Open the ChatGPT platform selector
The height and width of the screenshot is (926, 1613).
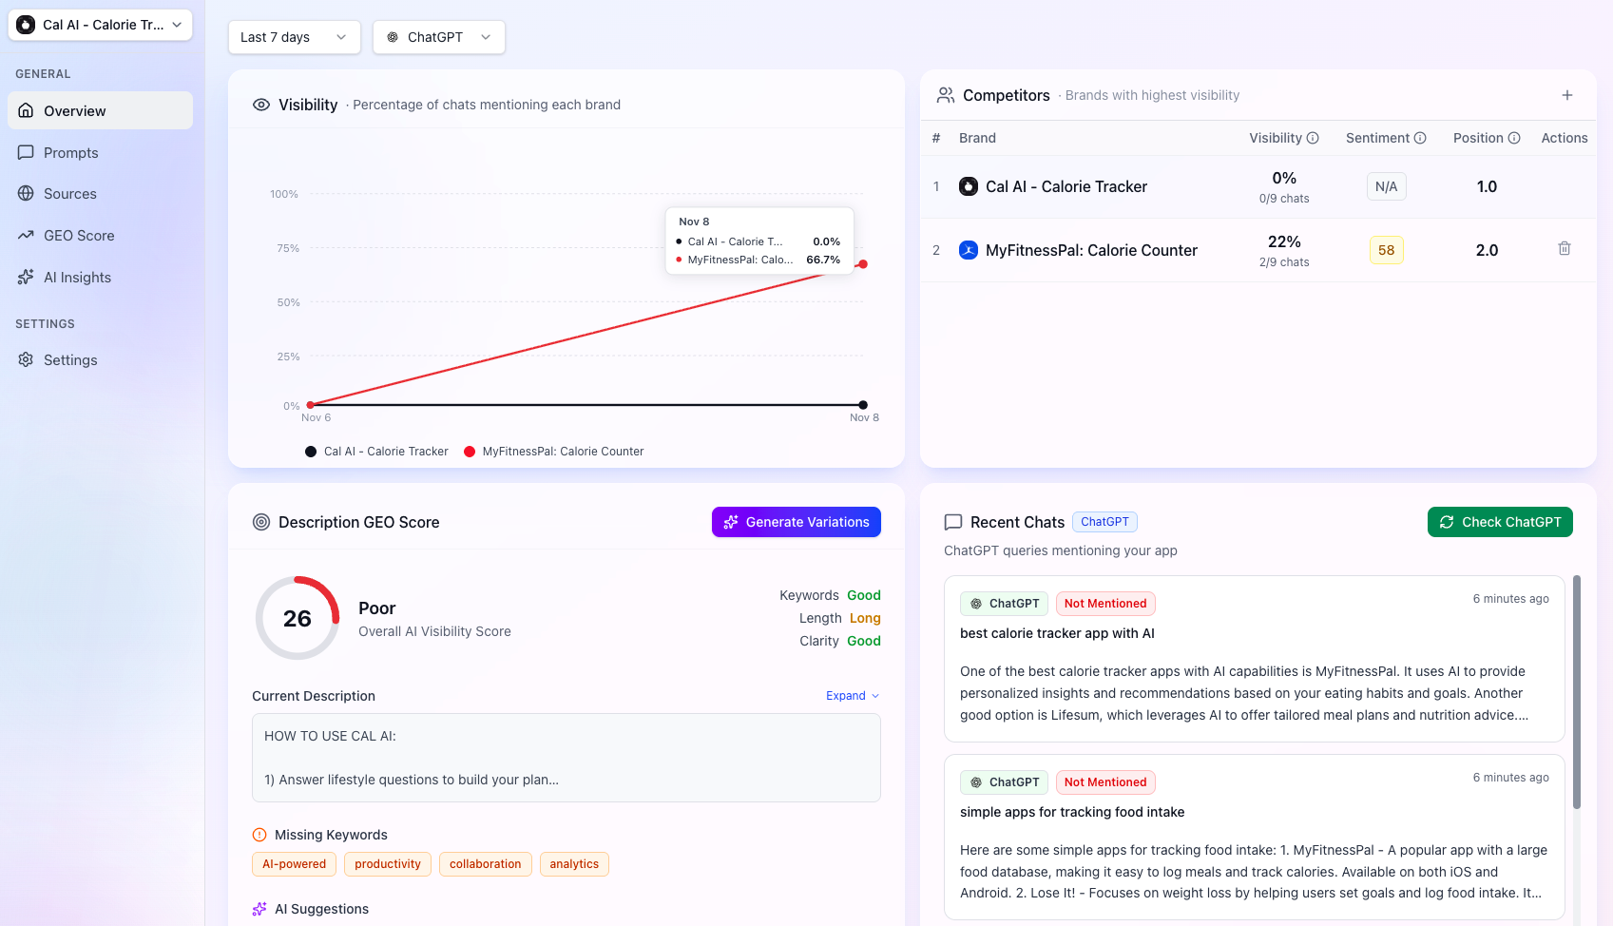coord(438,37)
